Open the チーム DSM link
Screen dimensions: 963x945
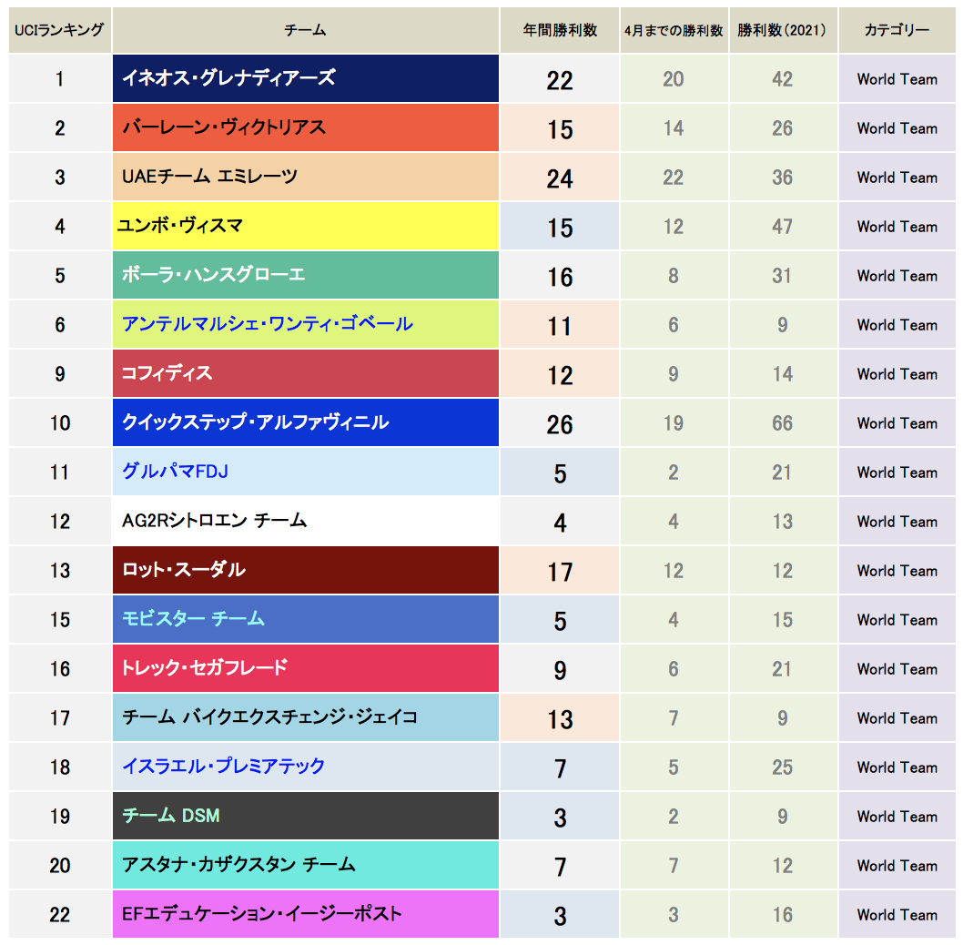pos(171,816)
